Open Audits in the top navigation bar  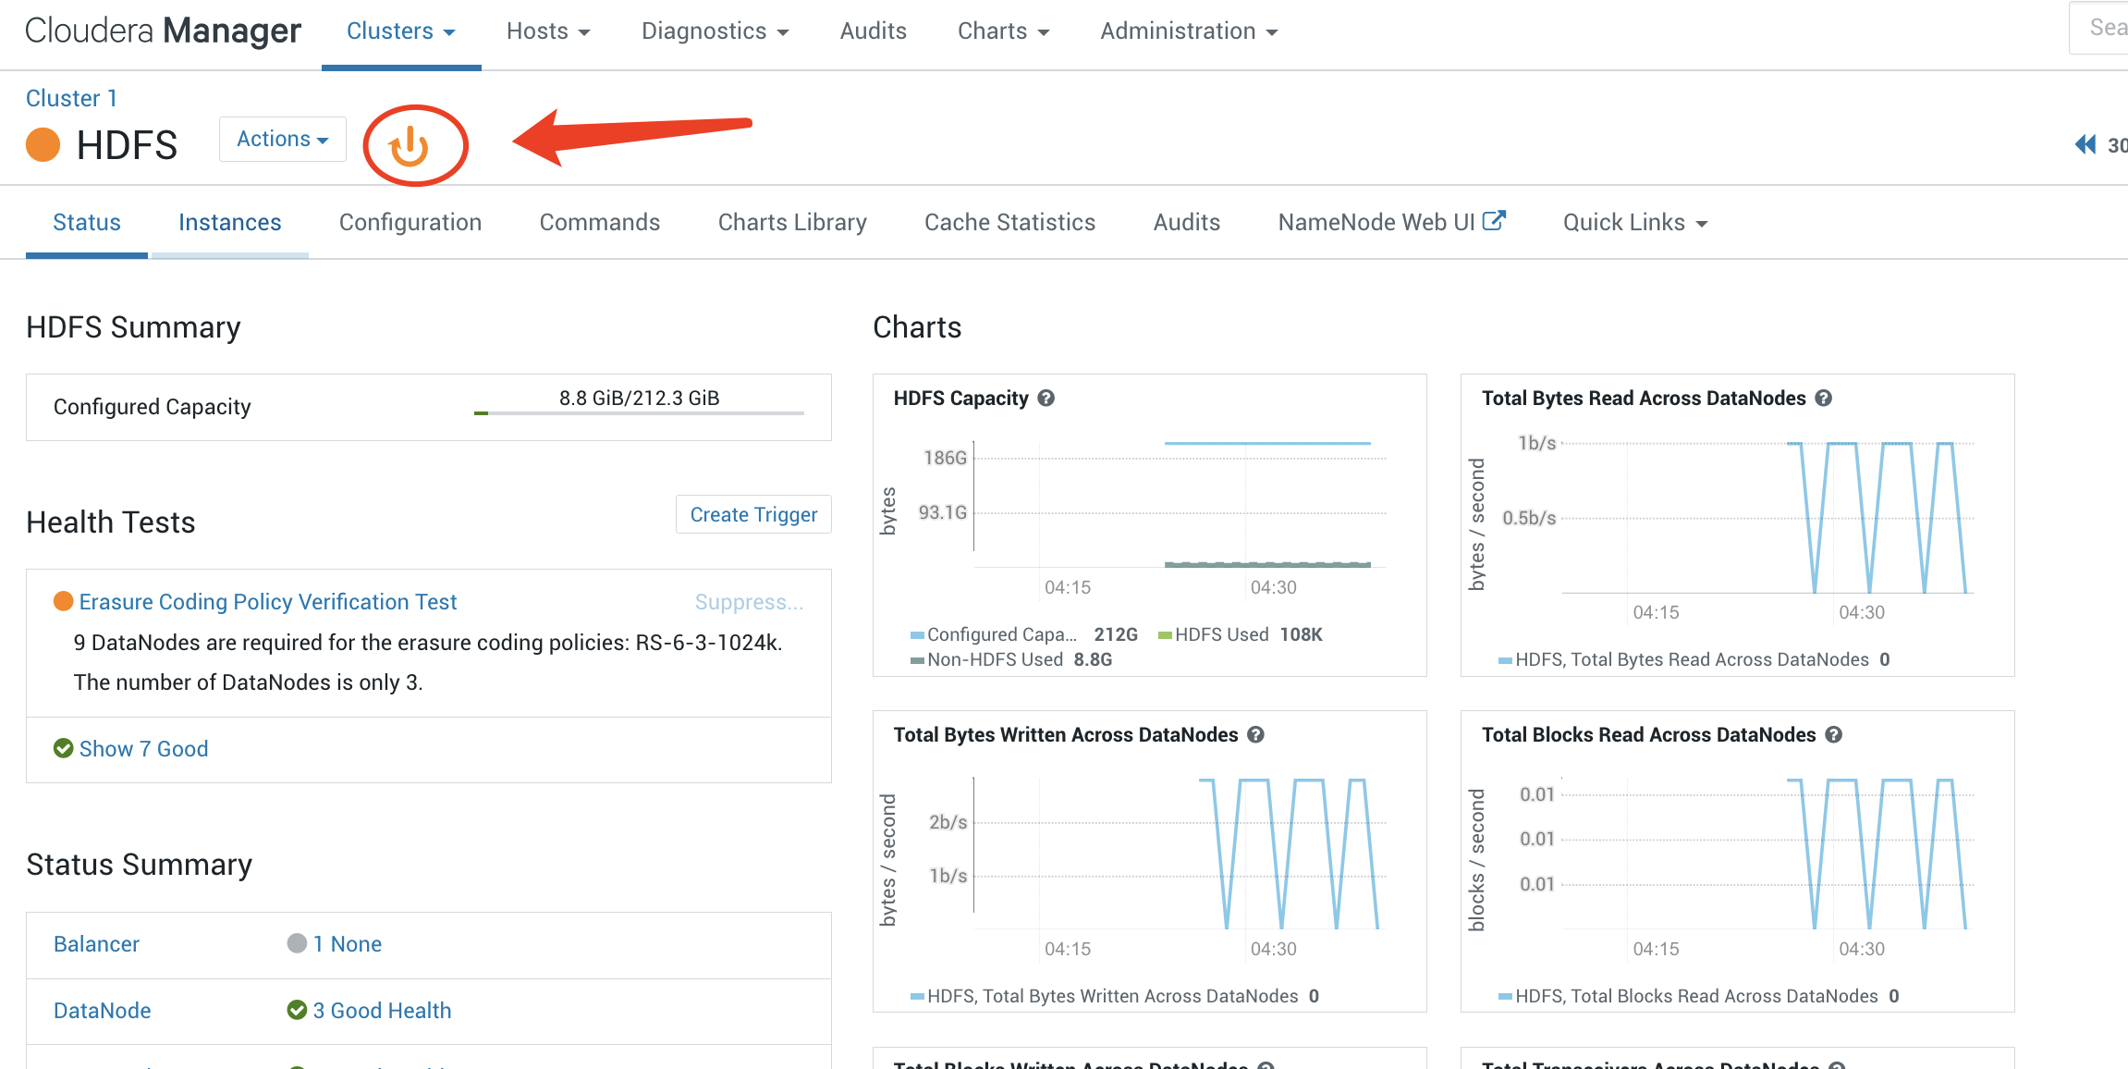click(874, 31)
